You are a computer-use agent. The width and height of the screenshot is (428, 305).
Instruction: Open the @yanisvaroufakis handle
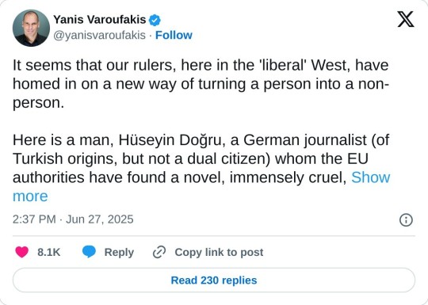[99, 35]
